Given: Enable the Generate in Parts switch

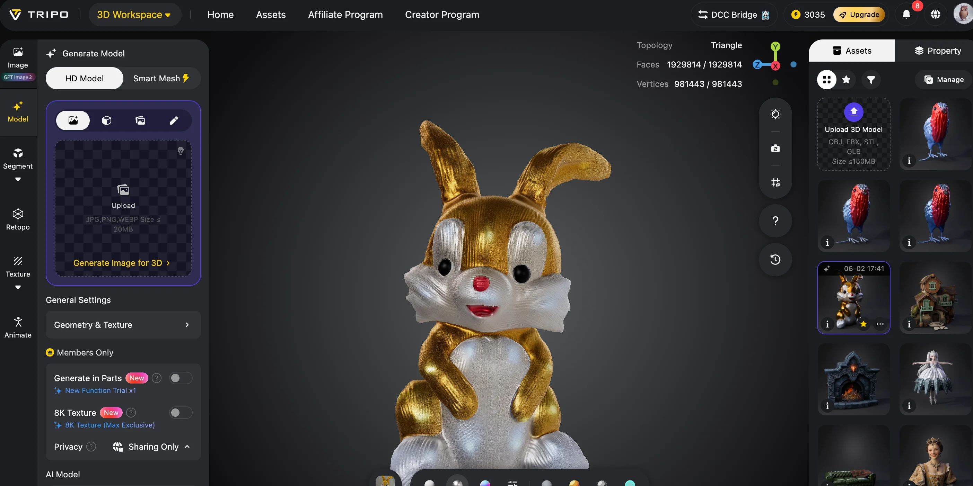Looking at the screenshot, I should pos(181,378).
